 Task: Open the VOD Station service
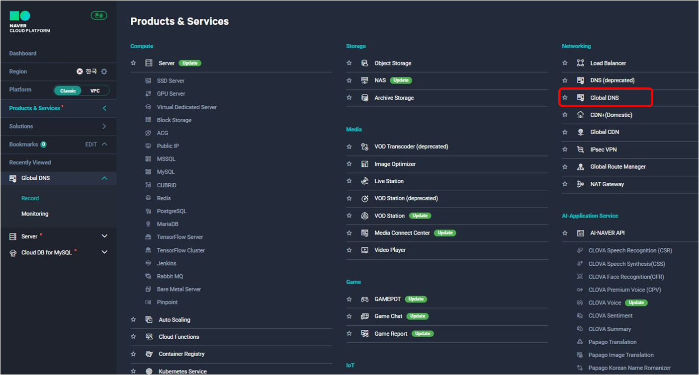[391, 215]
